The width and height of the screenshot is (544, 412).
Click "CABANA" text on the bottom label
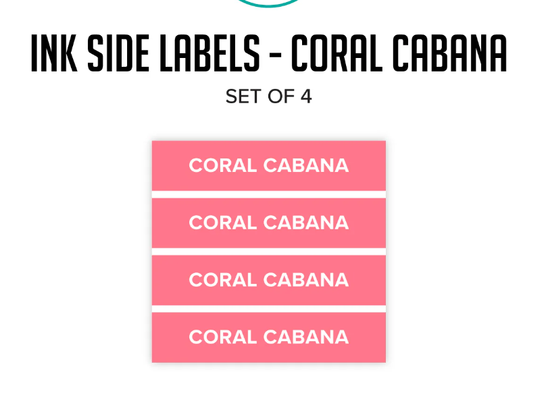[306, 337]
